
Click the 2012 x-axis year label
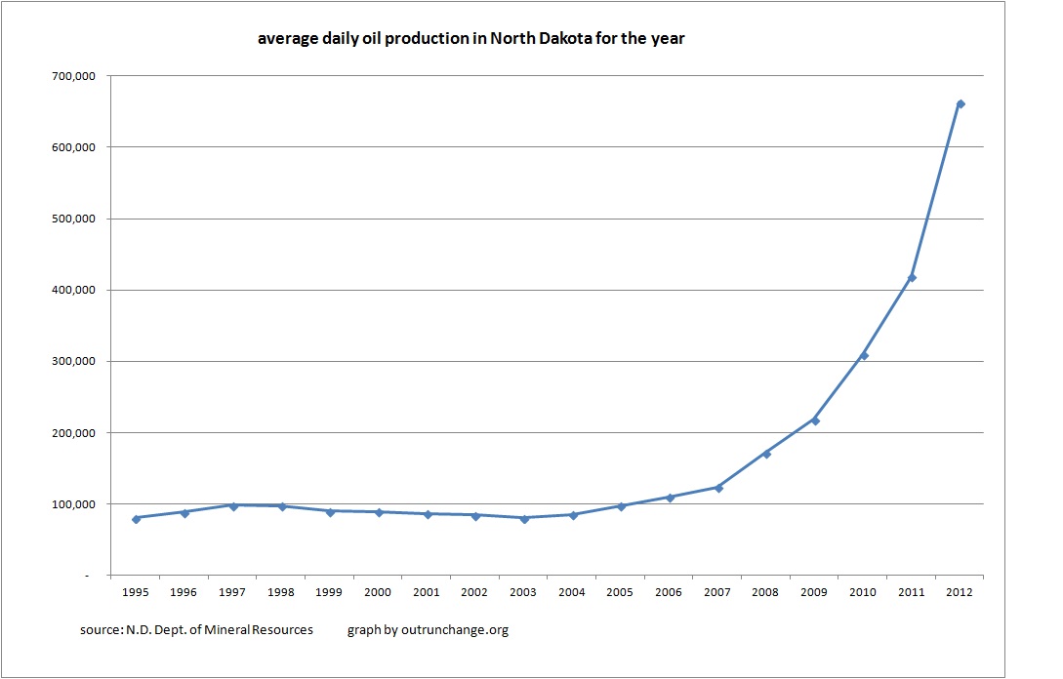click(961, 591)
